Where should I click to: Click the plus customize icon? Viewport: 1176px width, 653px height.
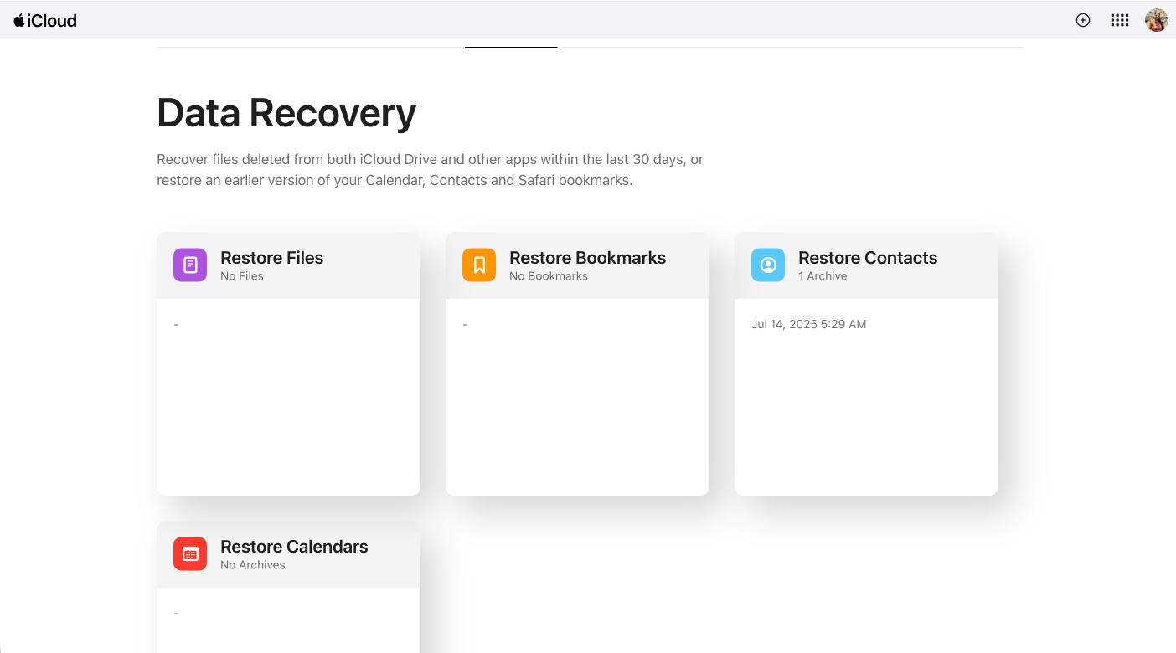[1082, 19]
